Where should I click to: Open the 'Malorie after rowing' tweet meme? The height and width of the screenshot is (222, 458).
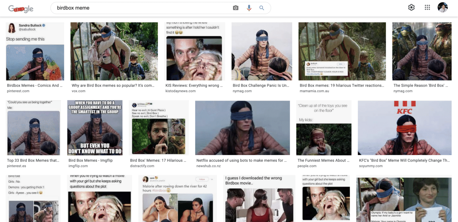177,199
